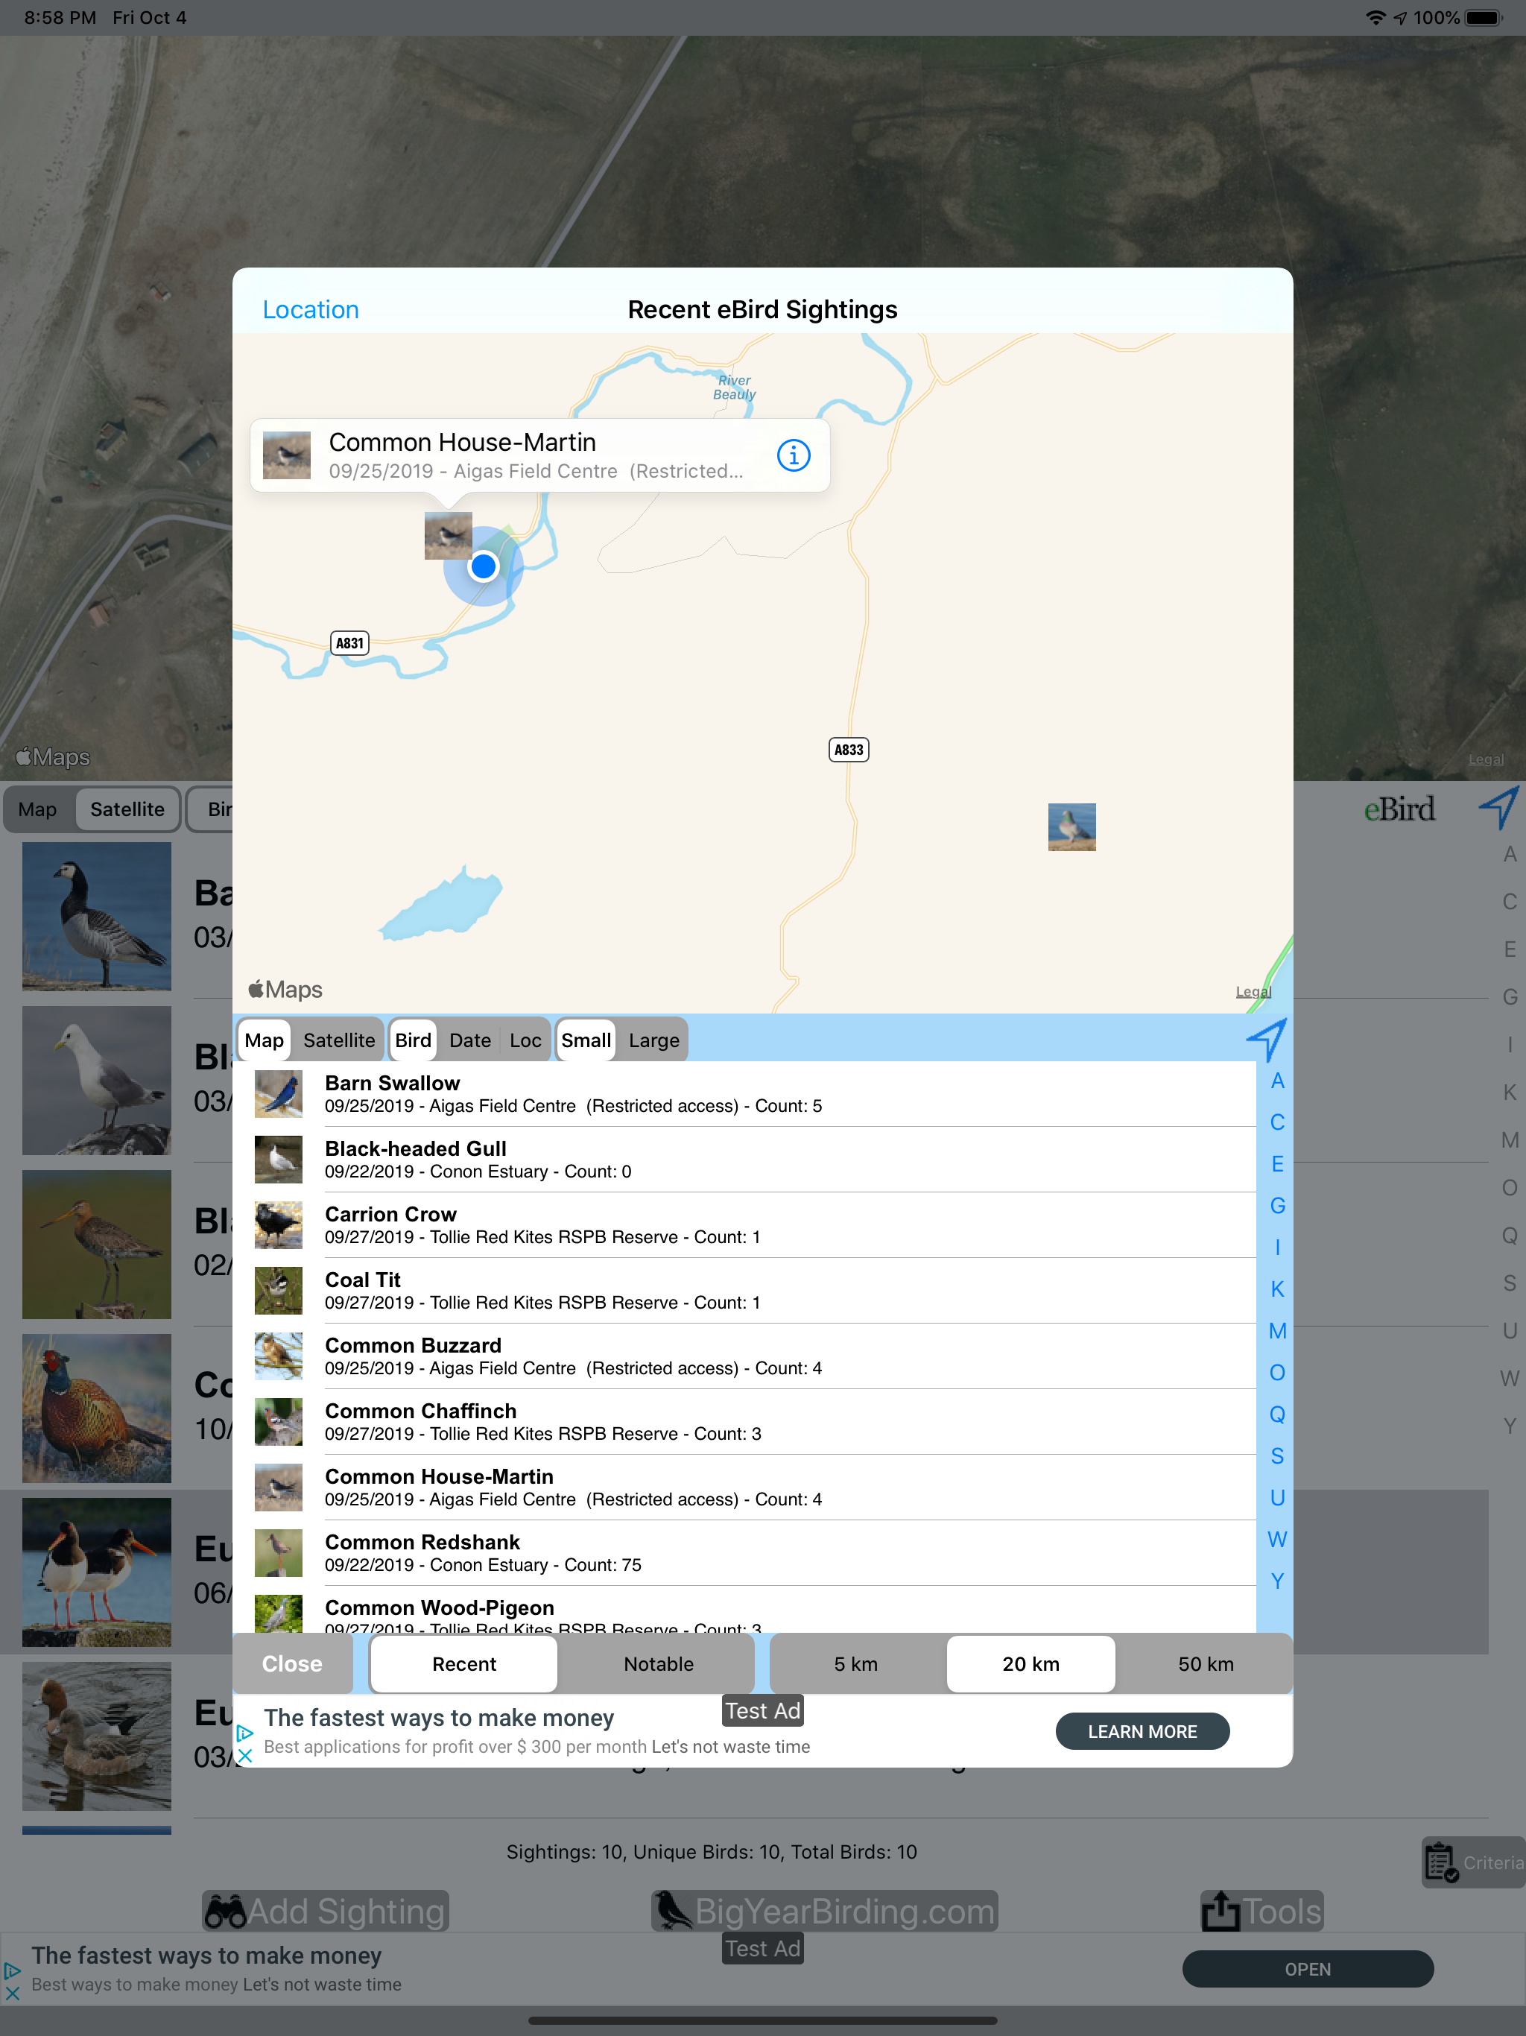This screenshot has width=1526, height=2036.
Task: Open the Black-headed Gull sighting row
Action: coord(746,1160)
